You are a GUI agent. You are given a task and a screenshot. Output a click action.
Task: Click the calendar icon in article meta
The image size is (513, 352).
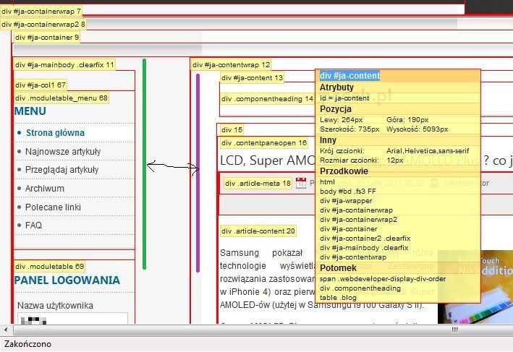301,183
